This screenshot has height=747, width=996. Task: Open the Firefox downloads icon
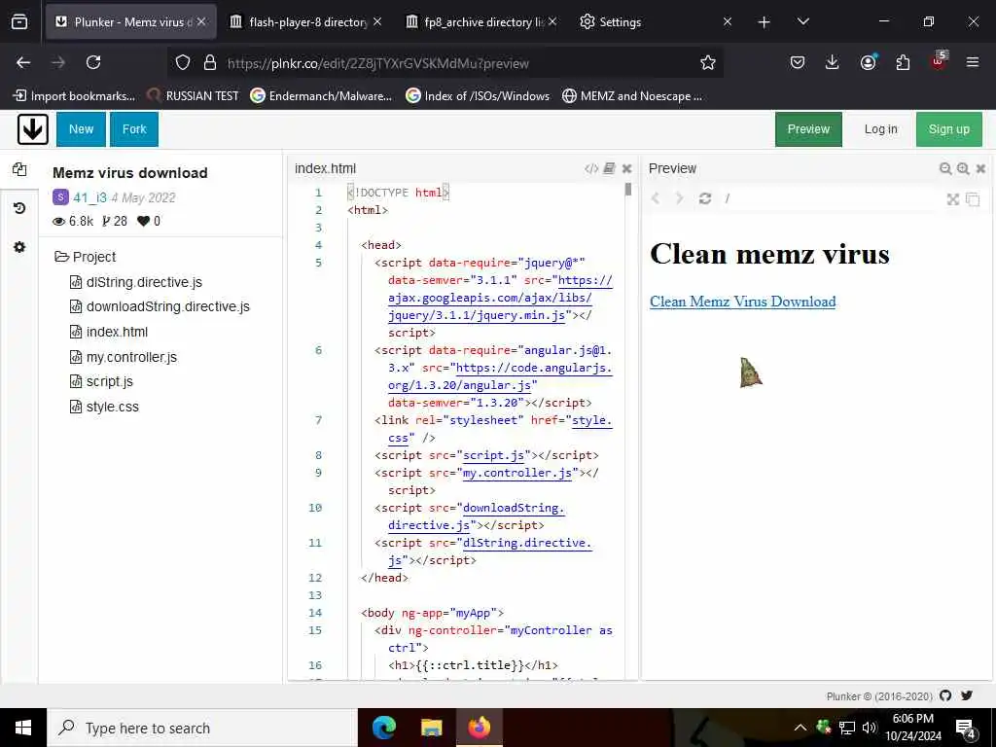[x=833, y=62]
